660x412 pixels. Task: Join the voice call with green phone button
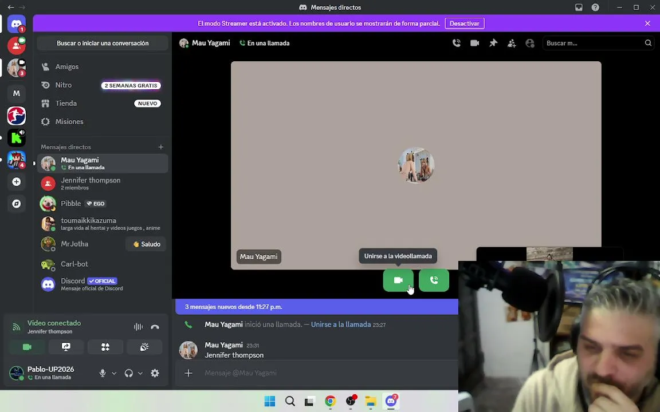434,280
